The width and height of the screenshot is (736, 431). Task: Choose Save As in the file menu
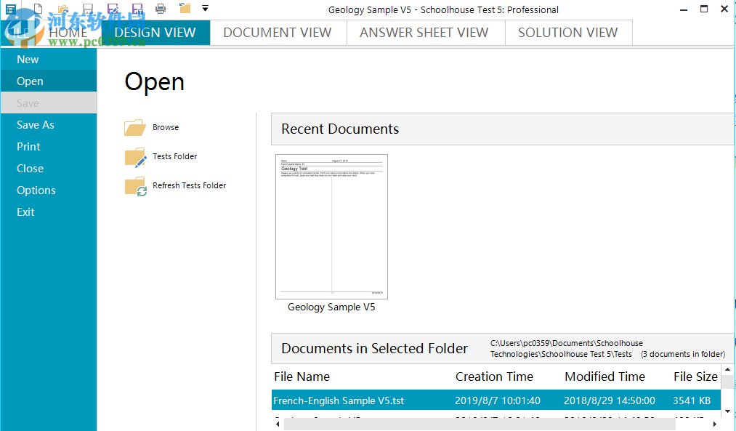(x=49, y=125)
